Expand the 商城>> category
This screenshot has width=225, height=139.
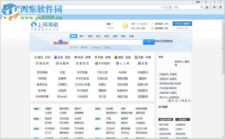(99, 119)
